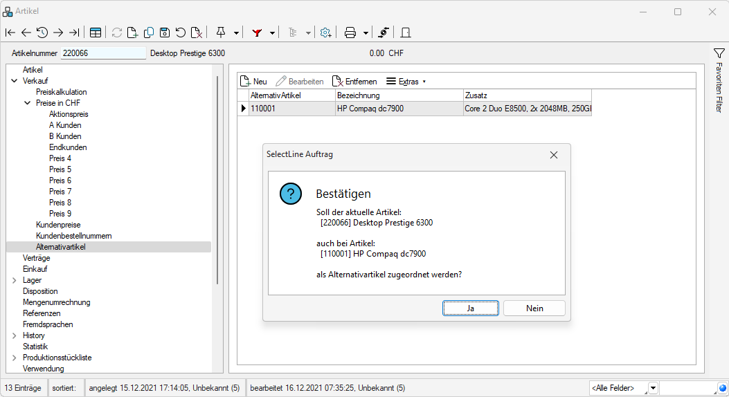Image resolution: width=729 pixels, height=397 pixels.
Task: Select A Kunden price entry
Action: (65, 125)
